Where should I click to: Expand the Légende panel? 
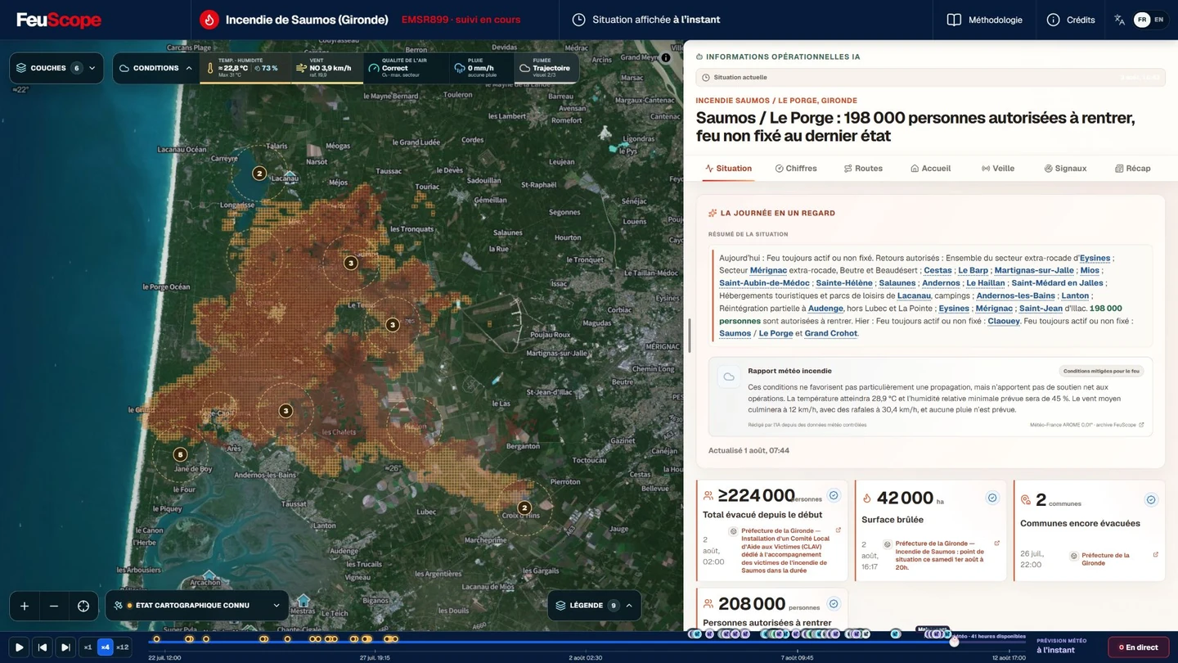(594, 606)
